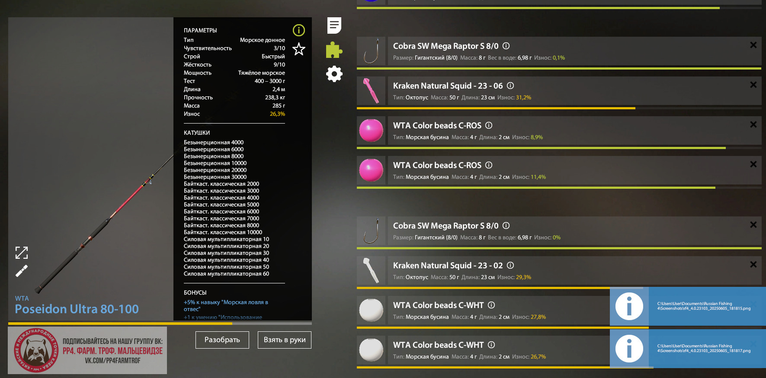Viewport: 766px width, 378px height.
Task: Click white bead thumbnail with 27,8% wear
Action: pyautogui.click(x=371, y=310)
